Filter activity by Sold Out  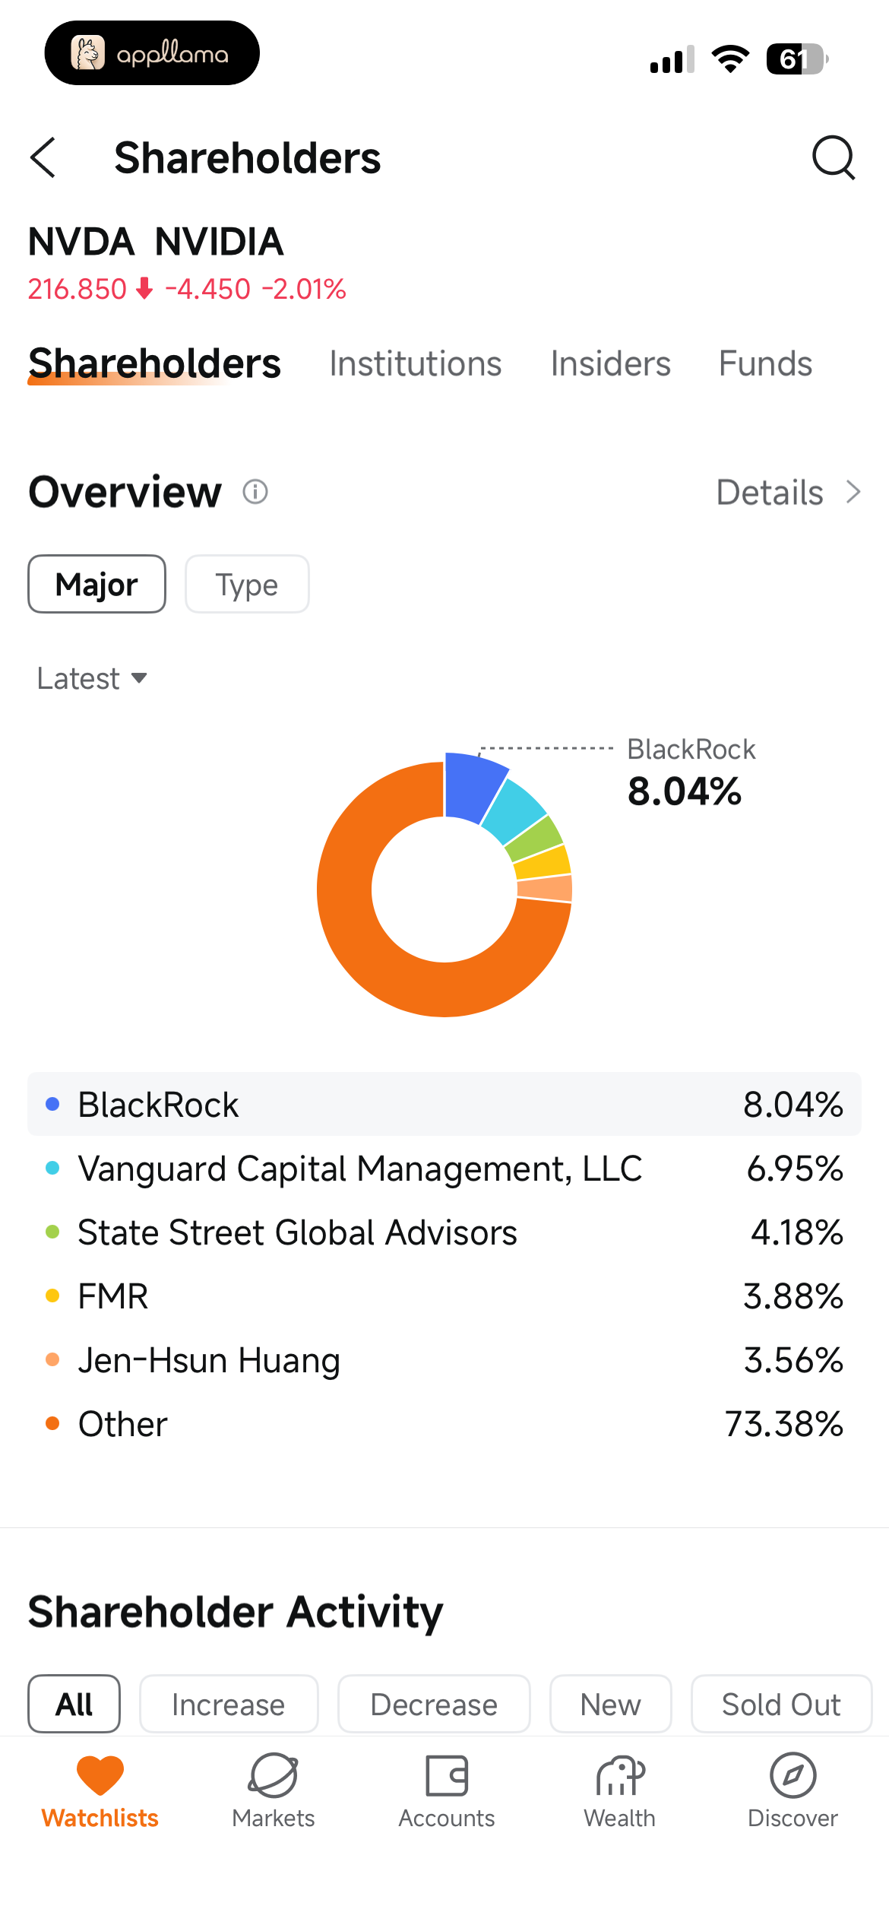781,1704
